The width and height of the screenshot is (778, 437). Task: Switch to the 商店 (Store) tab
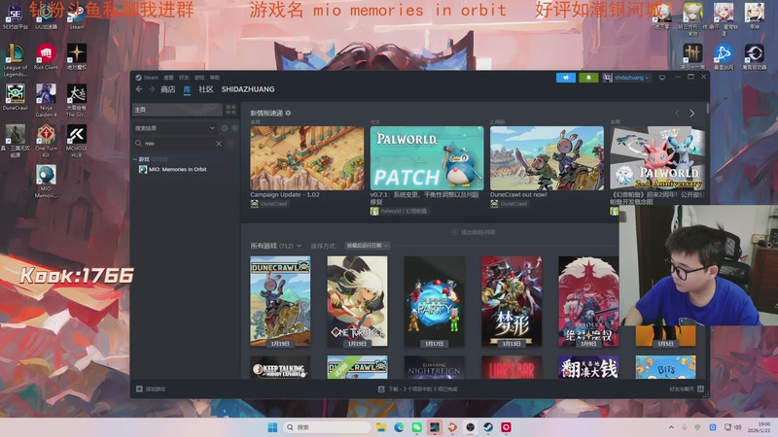coord(167,89)
